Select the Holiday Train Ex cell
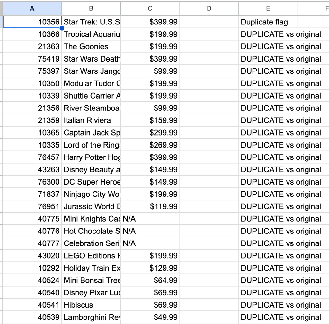This screenshot has width=329, height=324. 91,268
